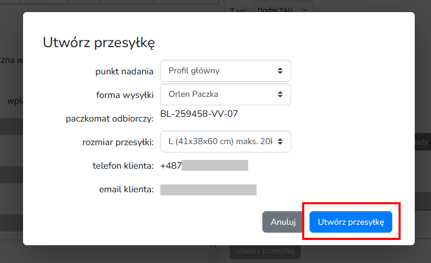Image resolution: width=431 pixels, height=263 pixels.
Task: Click the Utwórz przesyłkę dialog heading
Action: pyautogui.click(x=98, y=42)
